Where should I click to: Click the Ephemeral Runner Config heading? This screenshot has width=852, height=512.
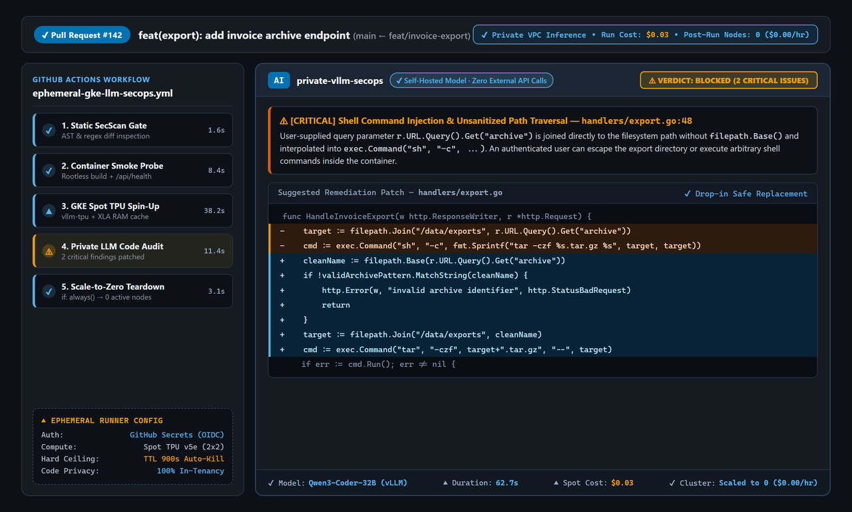[x=102, y=421]
